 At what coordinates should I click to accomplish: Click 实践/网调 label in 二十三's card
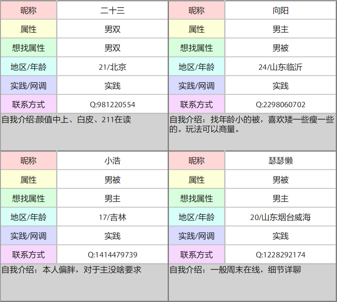click(x=29, y=85)
